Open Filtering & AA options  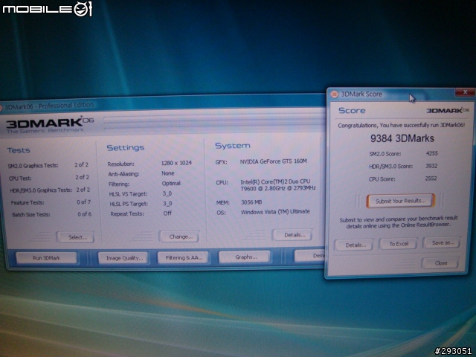point(184,257)
